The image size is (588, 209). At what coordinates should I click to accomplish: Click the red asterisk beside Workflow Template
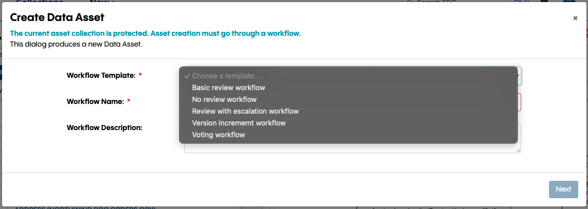click(x=140, y=75)
